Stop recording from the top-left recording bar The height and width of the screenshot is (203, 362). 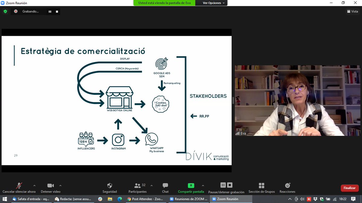click(57, 11)
